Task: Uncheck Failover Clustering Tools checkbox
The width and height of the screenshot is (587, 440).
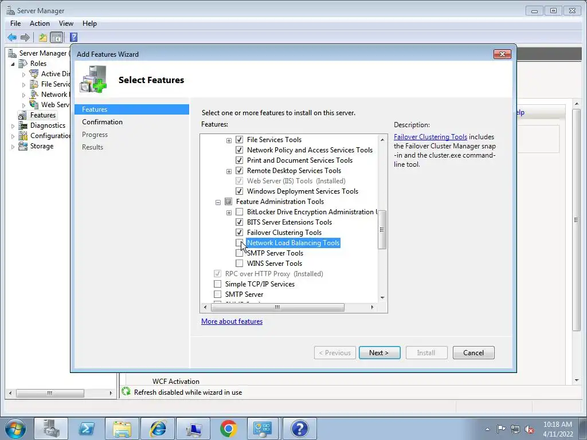Action: click(239, 233)
